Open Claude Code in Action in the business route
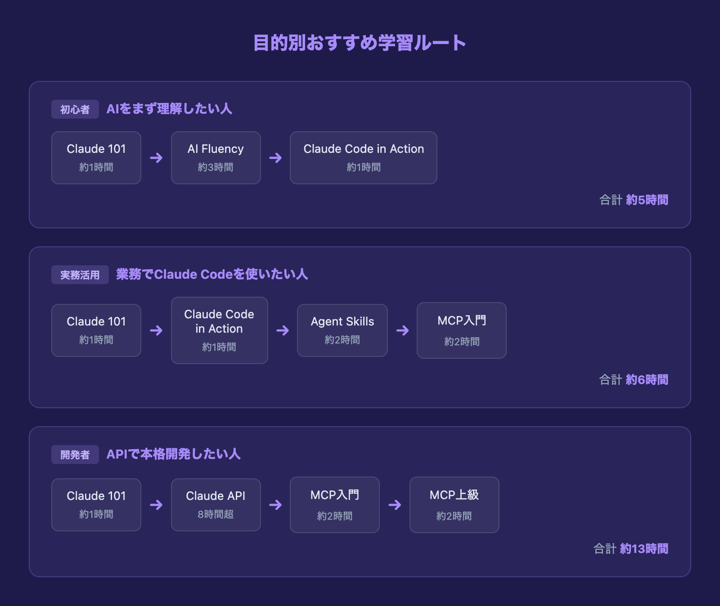 (x=219, y=330)
